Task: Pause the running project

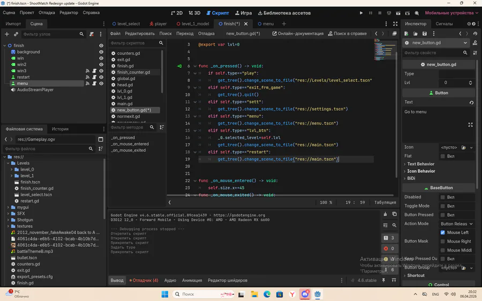Action: click(371, 13)
